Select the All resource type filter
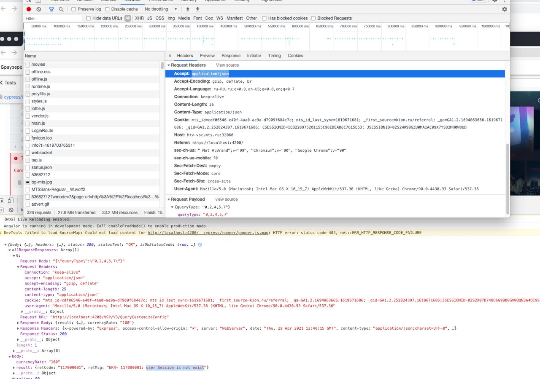Viewport: 540px width, 379px height. 128,19
